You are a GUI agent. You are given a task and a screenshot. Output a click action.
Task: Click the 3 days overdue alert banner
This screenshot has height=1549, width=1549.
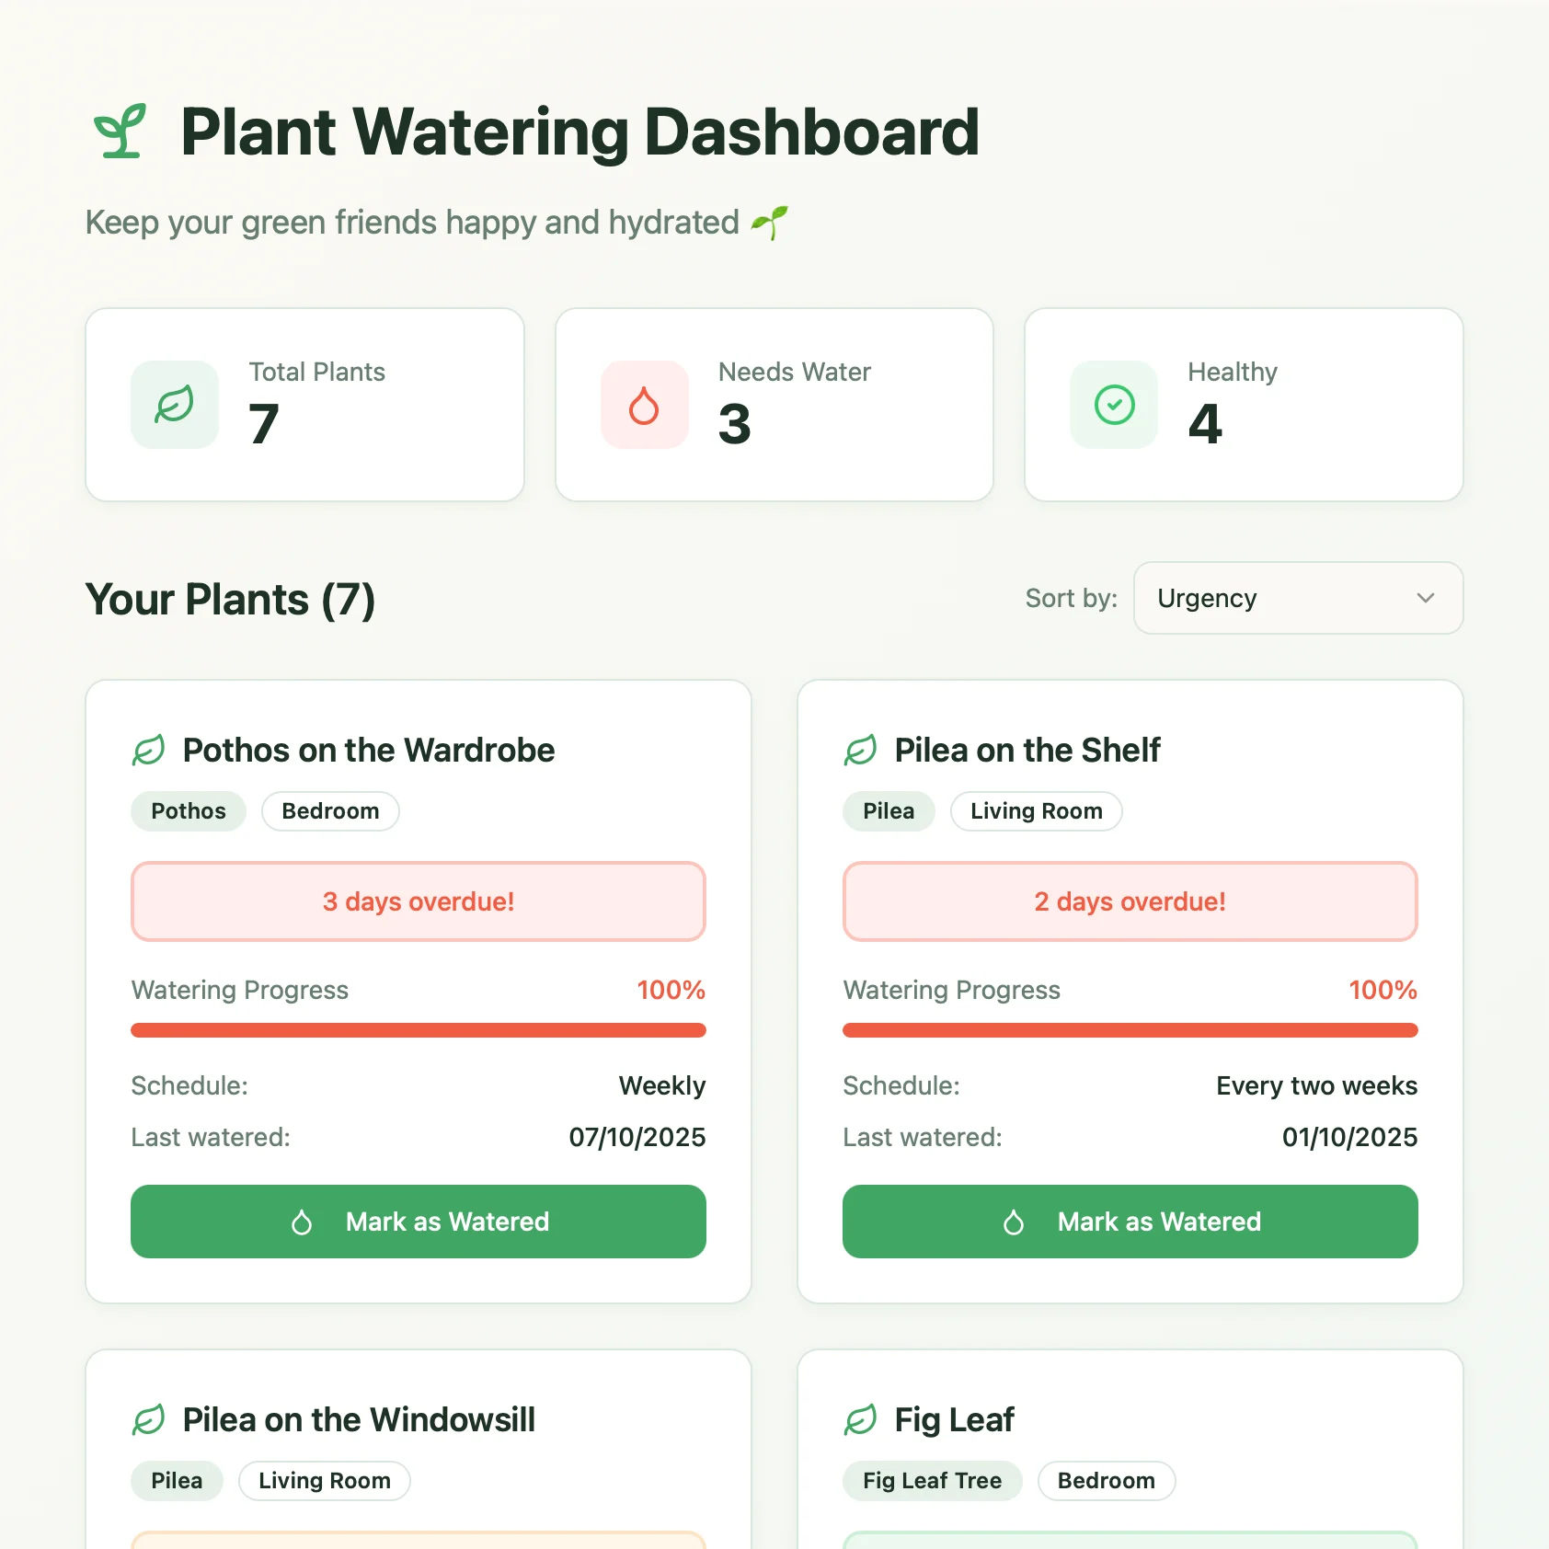419,901
